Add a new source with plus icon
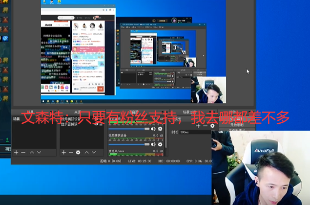The width and height of the screenshot is (310, 205). pos(63,152)
